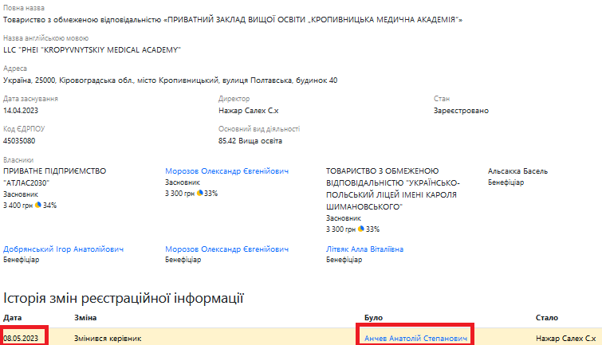The image size is (602, 345).
Task: Click director name Нажар Салех С.х
Action: tap(249, 111)
